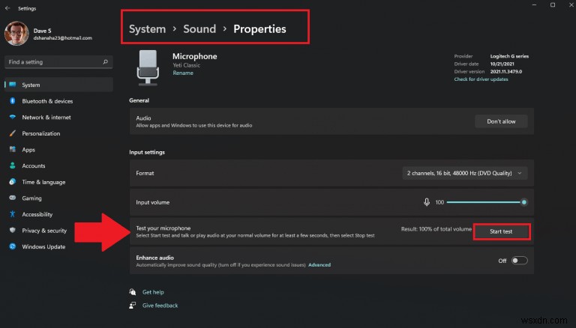The width and height of the screenshot is (576, 328).
Task: Click the System home icon in sidebar
Action: (x=13, y=85)
